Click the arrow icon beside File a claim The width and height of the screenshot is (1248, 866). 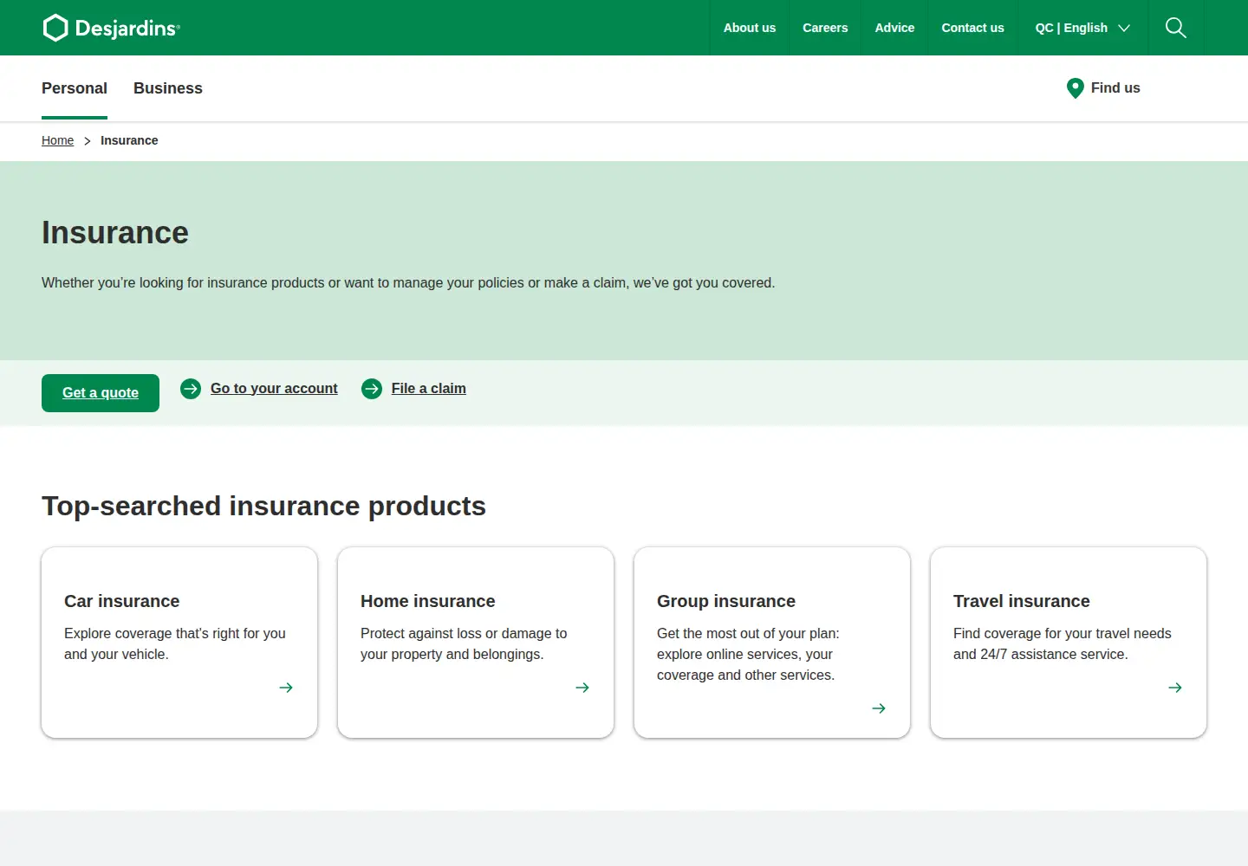[372, 389]
